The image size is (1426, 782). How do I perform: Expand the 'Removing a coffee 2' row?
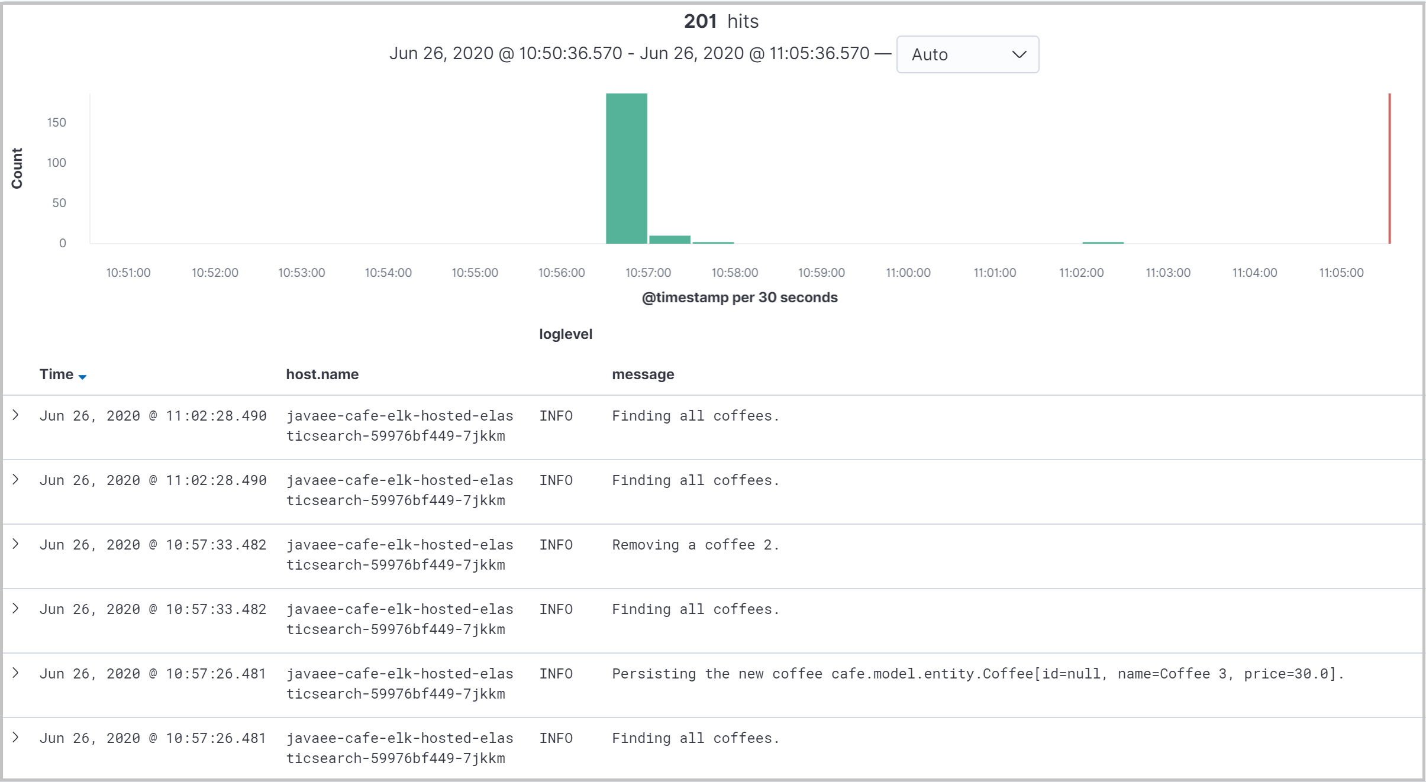16,544
